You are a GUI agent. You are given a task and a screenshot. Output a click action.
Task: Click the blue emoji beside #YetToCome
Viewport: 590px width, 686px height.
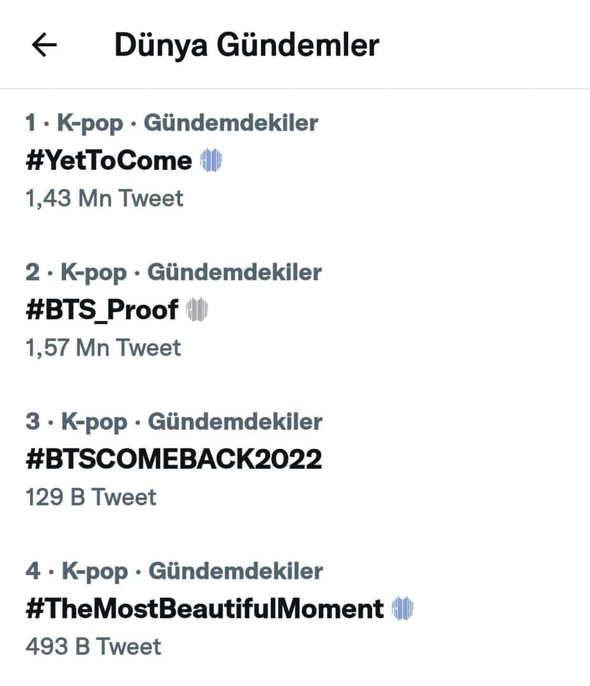coord(211,160)
